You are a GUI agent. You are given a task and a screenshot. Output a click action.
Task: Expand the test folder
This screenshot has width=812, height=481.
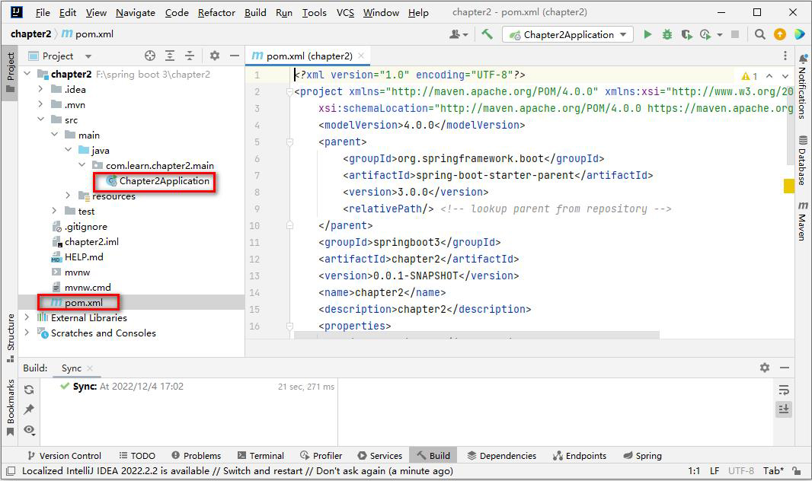coord(54,211)
